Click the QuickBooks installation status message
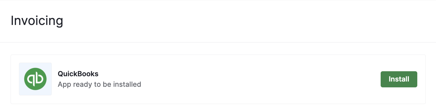The width and height of the screenshot is (436, 112). 99,84
